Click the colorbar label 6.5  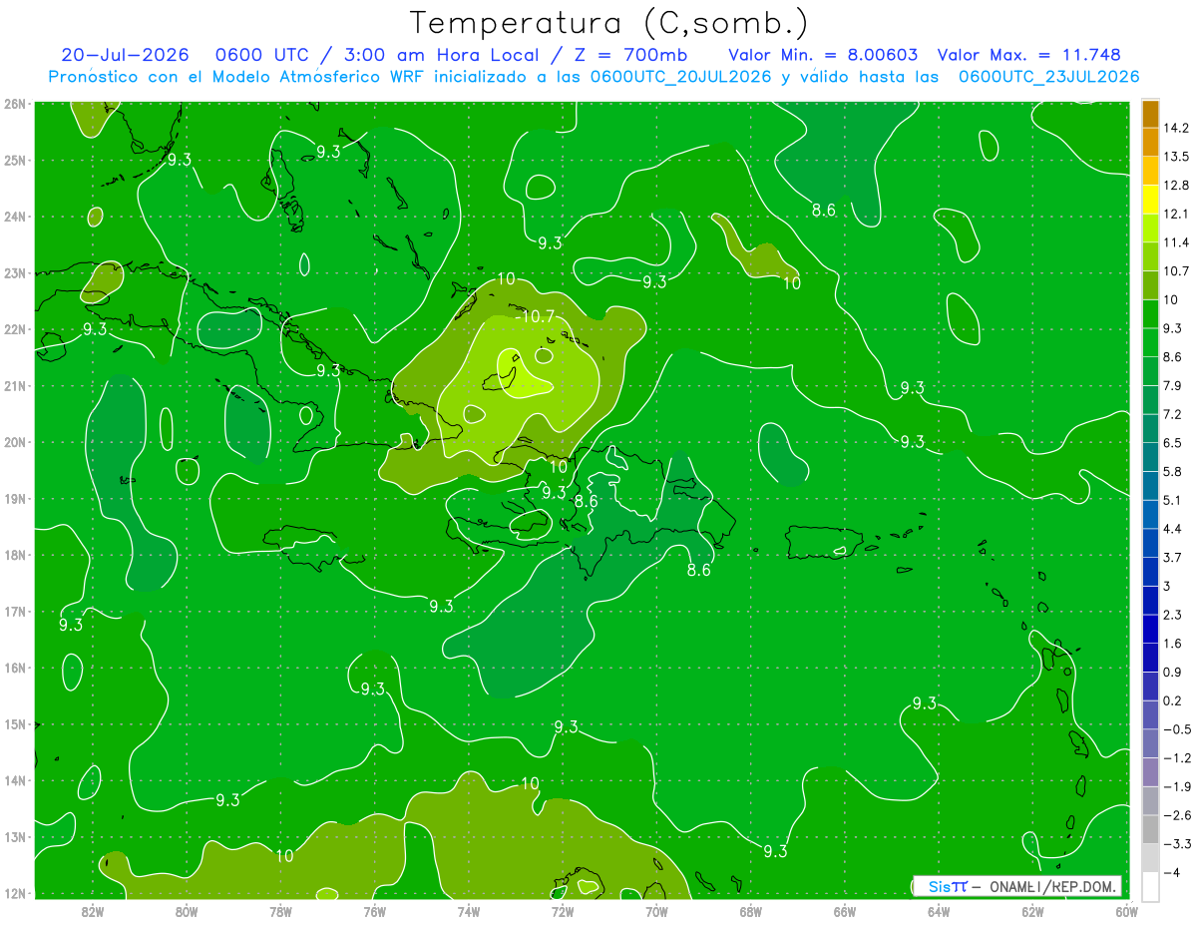pos(1173,443)
